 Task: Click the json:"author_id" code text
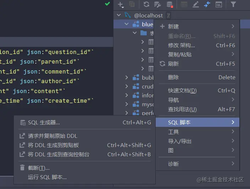[x=49, y=81]
